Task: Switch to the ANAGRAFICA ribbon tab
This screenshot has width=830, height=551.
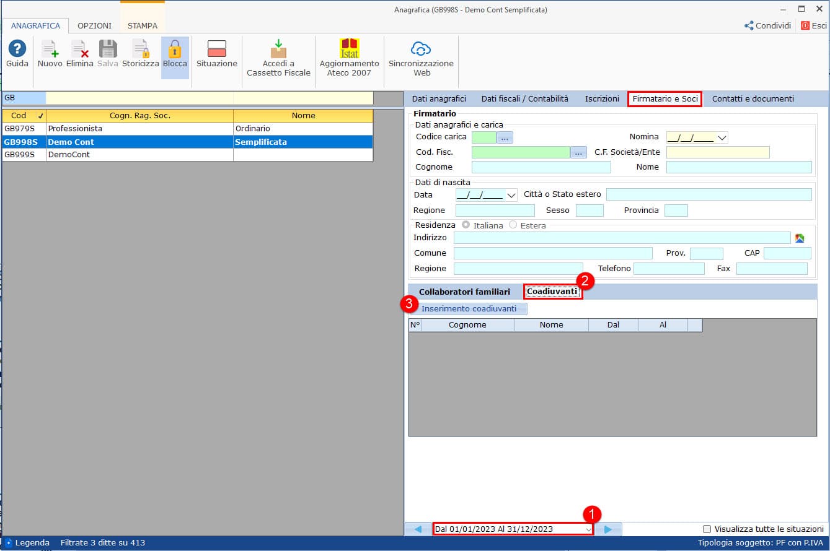Action: (x=35, y=26)
